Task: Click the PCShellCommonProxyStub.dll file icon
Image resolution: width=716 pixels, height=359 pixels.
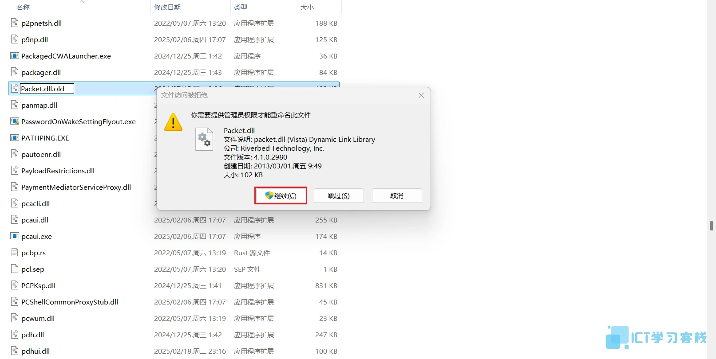Action: [15, 302]
